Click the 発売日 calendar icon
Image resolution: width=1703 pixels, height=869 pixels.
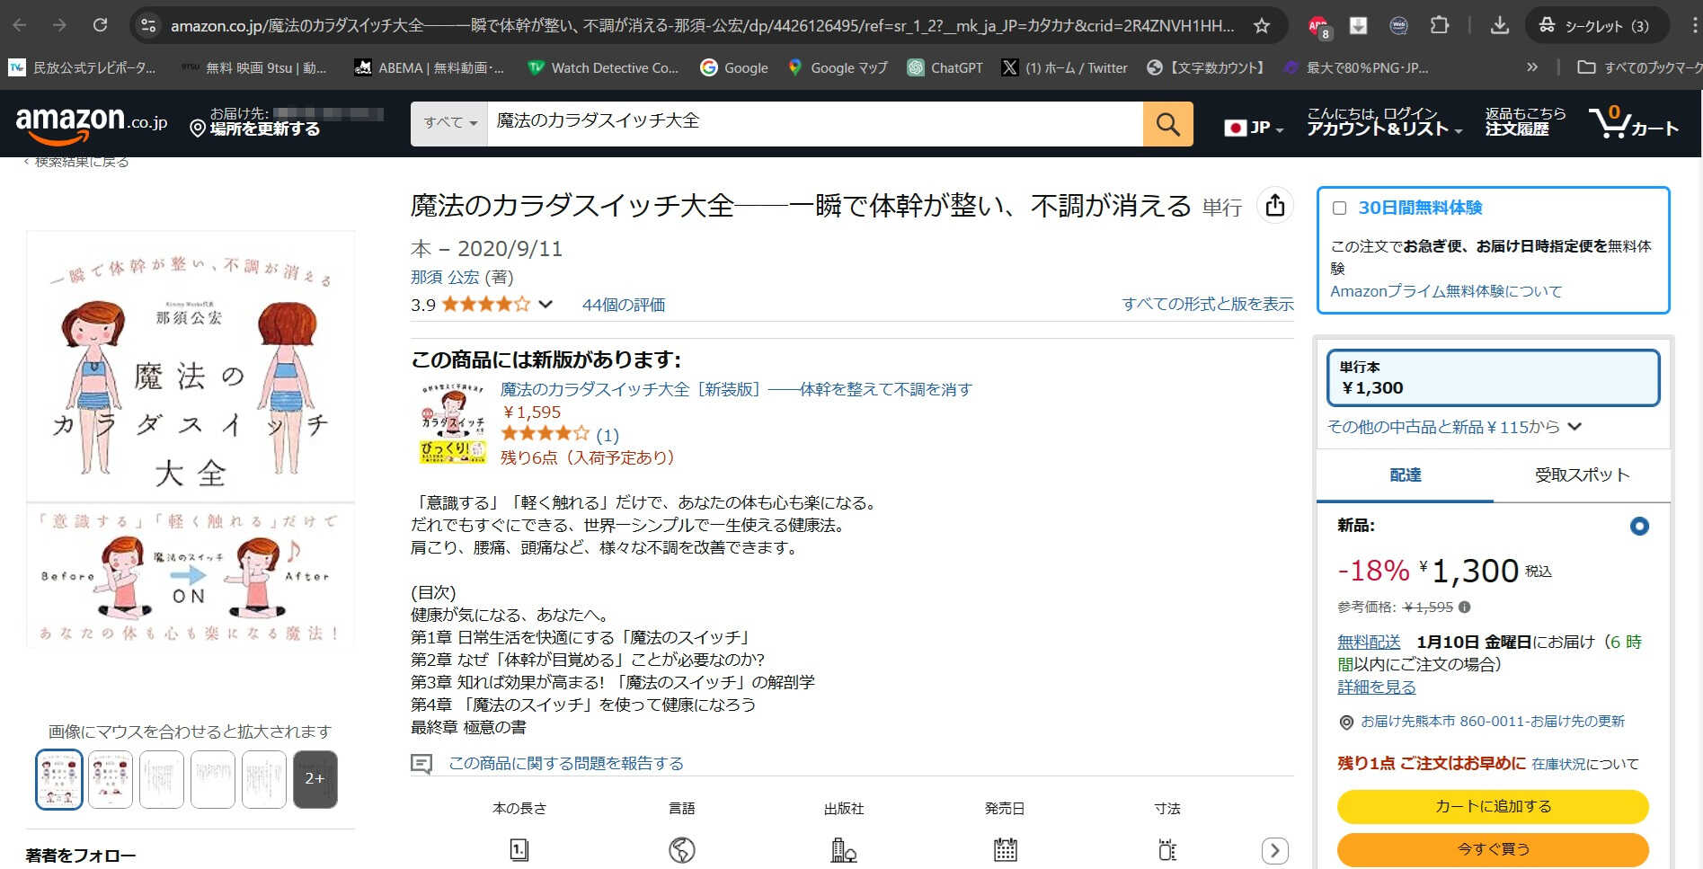click(1005, 849)
